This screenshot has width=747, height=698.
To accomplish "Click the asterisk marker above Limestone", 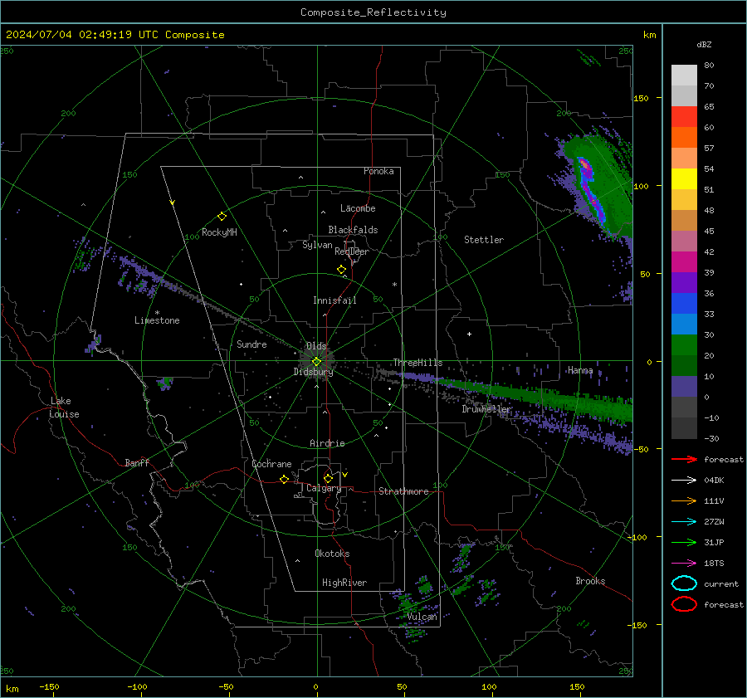I will coord(157,313).
